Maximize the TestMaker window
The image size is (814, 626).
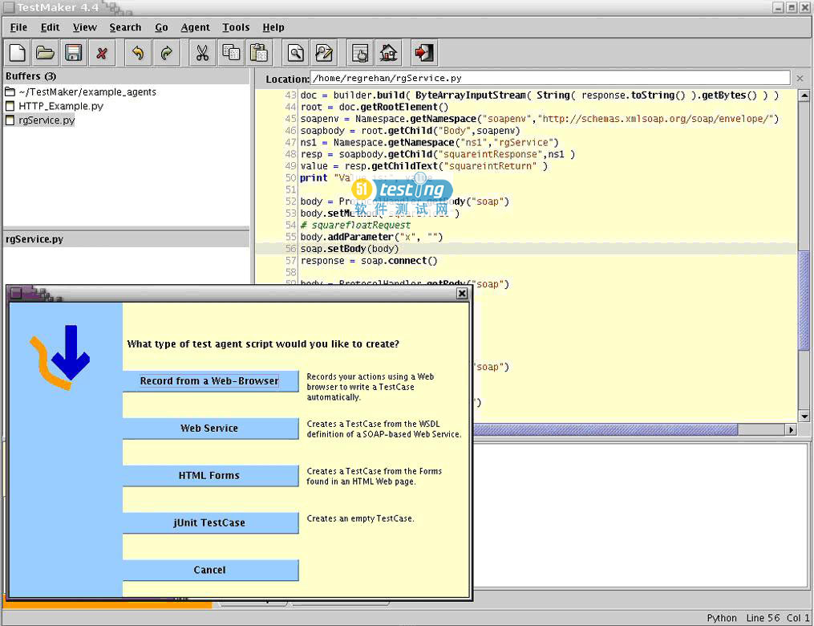(792, 7)
